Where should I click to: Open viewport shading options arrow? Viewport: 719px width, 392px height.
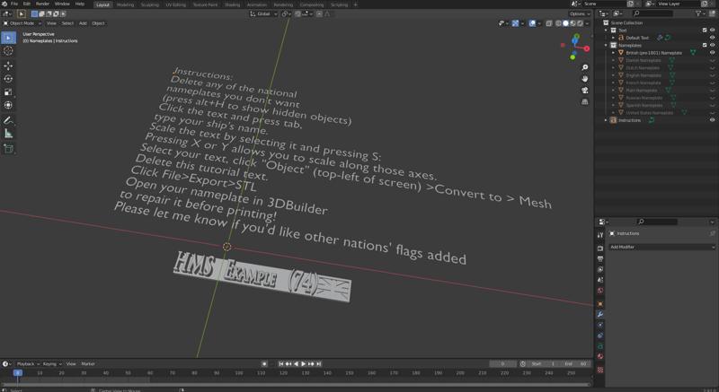587,23
